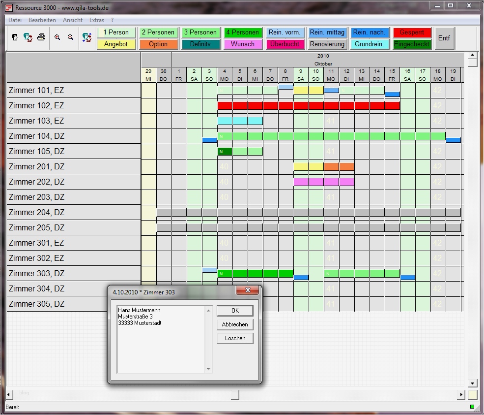Screen dimensions: 484x415
Task: Click the horizontal scrollbar left arrow
Action: 9,395
